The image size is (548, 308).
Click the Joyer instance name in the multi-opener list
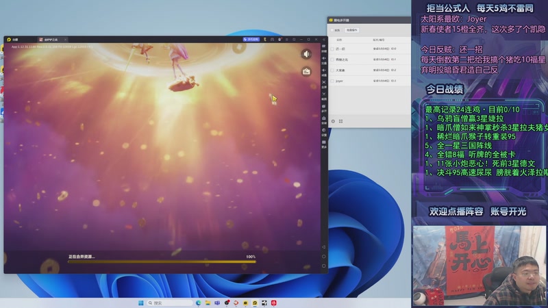339,81
